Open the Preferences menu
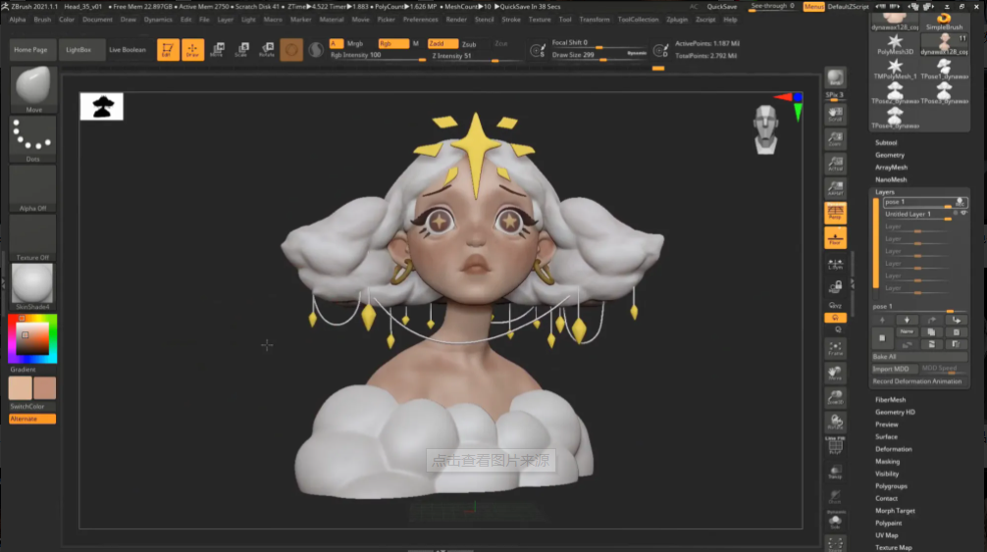 pyautogui.click(x=421, y=20)
